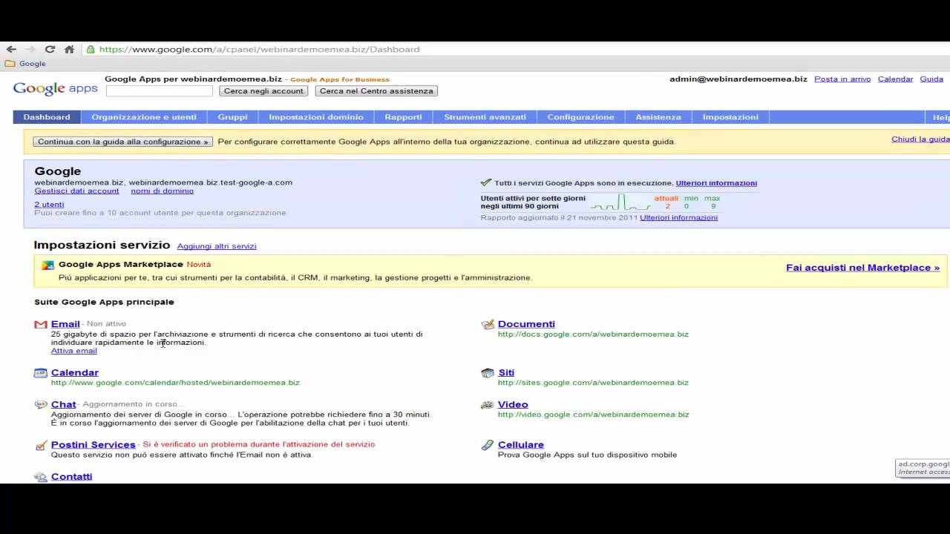This screenshot has width=950, height=534.
Task: Open the Contatti link
Action: 72,477
